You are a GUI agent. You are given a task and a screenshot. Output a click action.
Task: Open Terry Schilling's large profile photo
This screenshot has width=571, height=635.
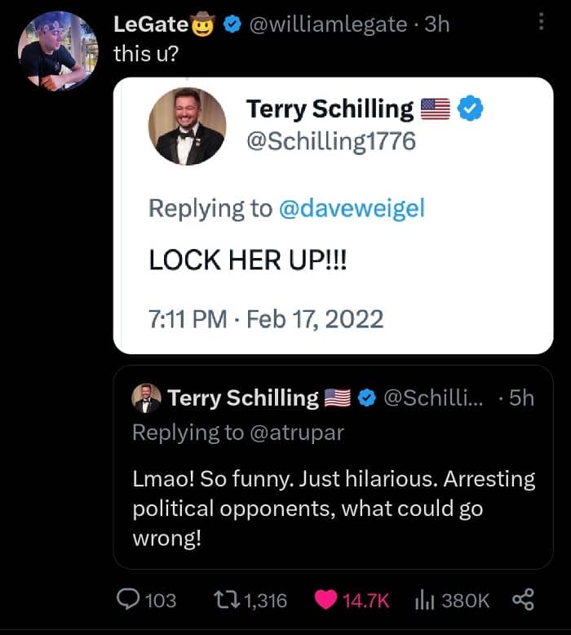(x=187, y=127)
